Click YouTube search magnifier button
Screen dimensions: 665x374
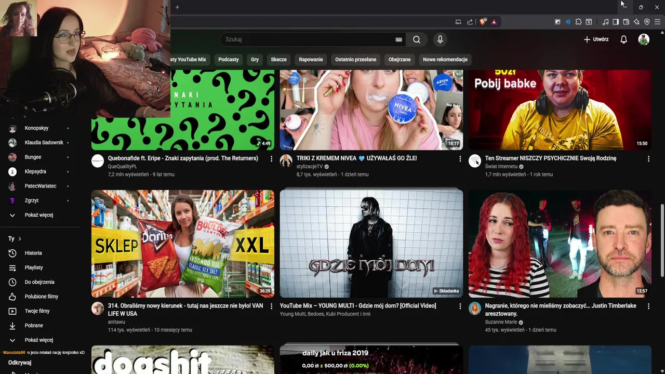pos(417,39)
